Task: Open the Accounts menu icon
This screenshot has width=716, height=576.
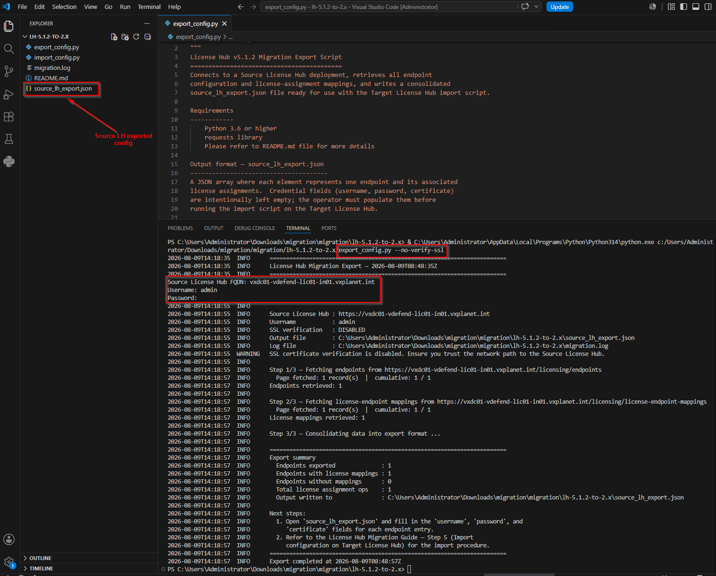Action: (x=8, y=539)
